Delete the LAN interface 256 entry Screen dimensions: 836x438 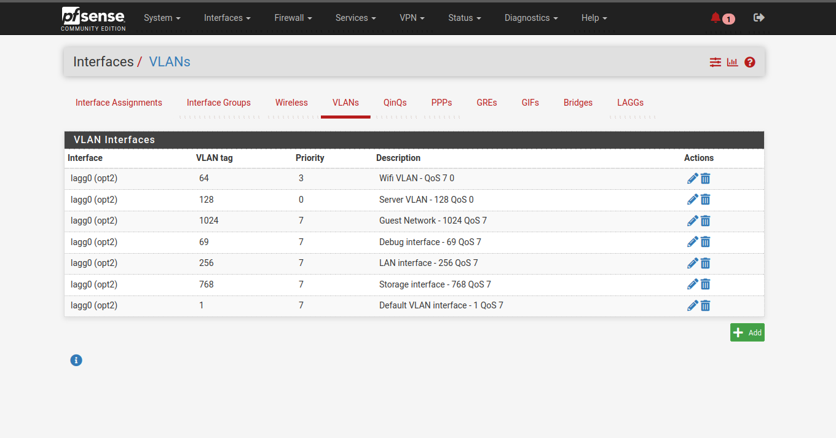tap(706, 263)
